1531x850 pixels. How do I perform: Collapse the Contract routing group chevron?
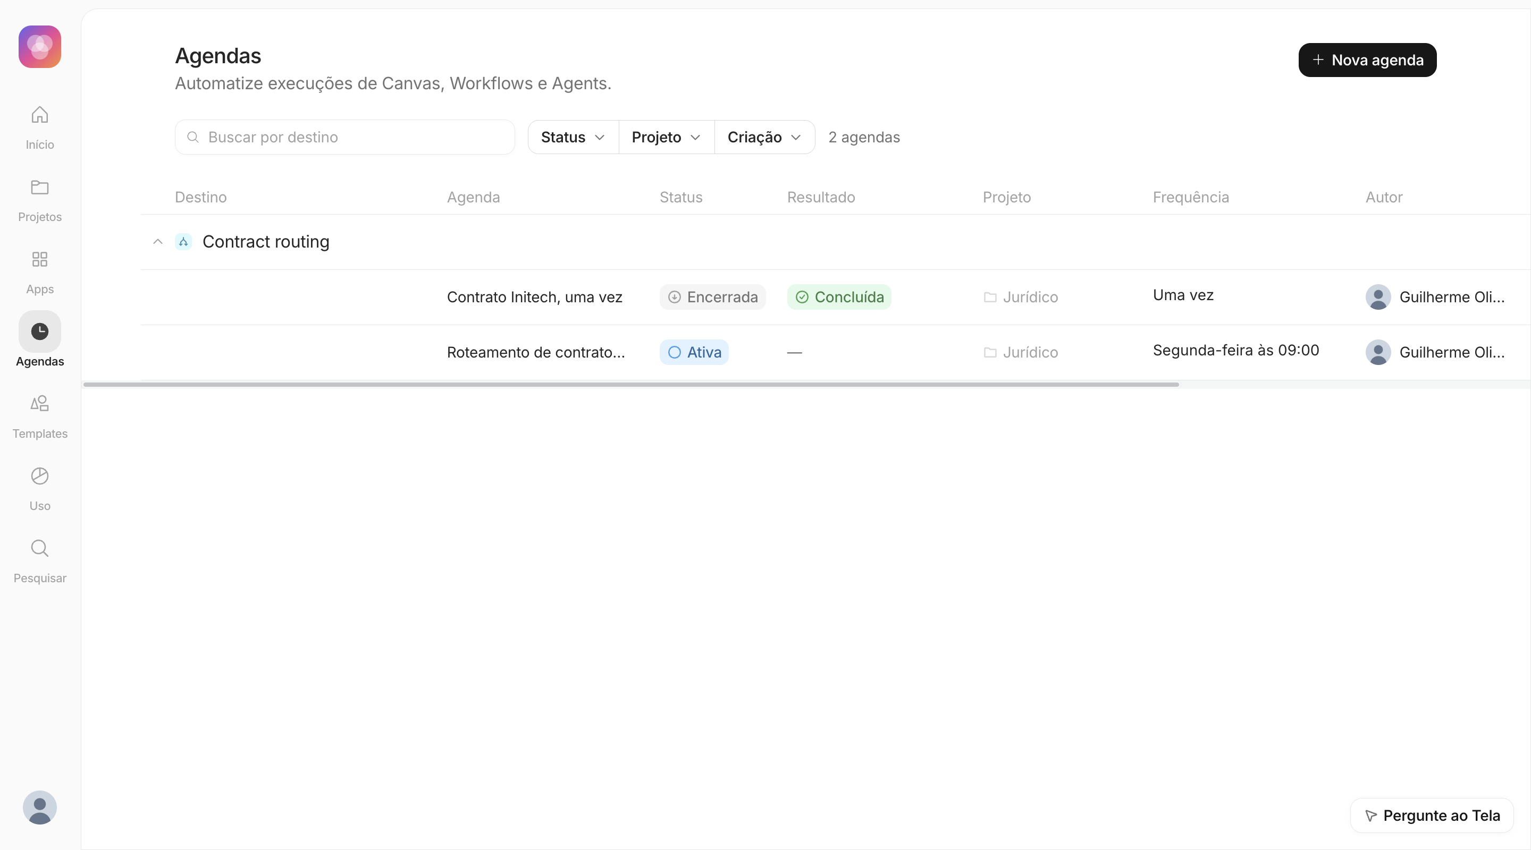point(157,242)
